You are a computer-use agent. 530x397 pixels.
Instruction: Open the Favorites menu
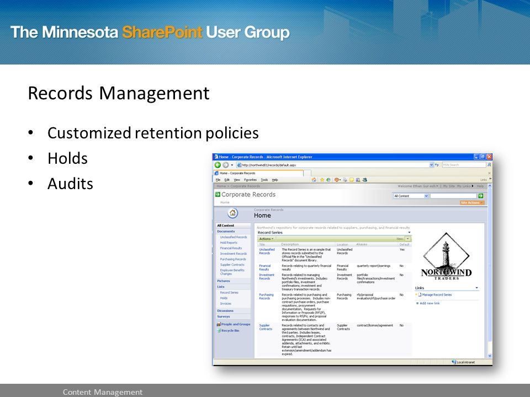[x=251, y=180]
